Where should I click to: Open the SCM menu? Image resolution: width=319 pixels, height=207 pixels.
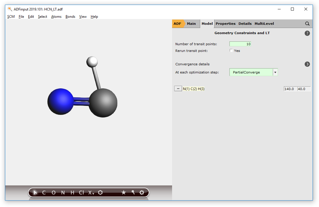pos(11,17)
